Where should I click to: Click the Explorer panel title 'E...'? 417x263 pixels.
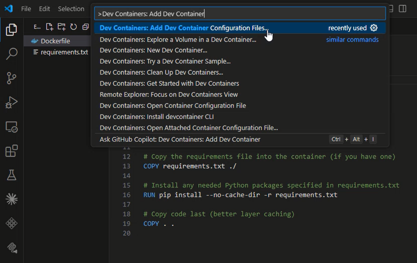coord(37,27)
